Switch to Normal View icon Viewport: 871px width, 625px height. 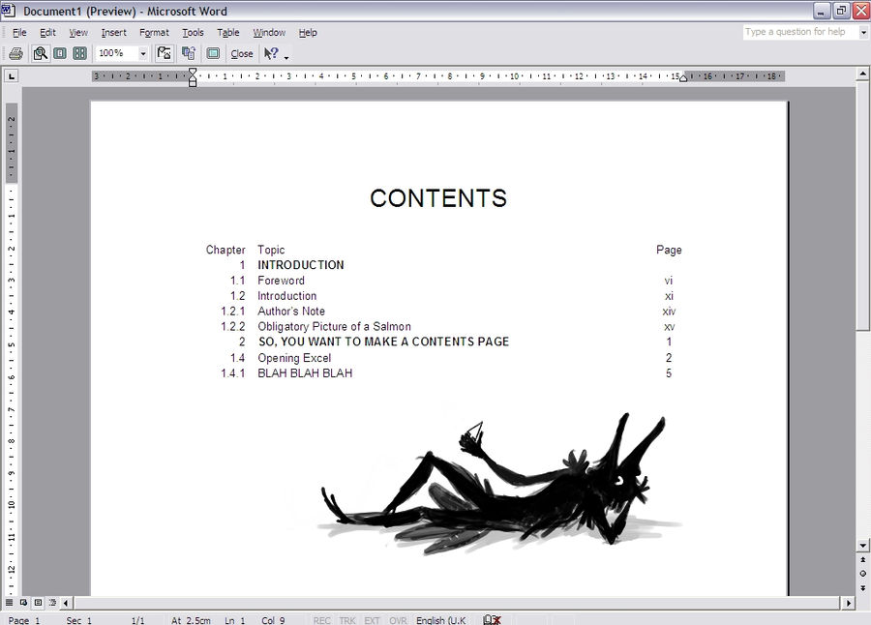click(x=9, y=602)
